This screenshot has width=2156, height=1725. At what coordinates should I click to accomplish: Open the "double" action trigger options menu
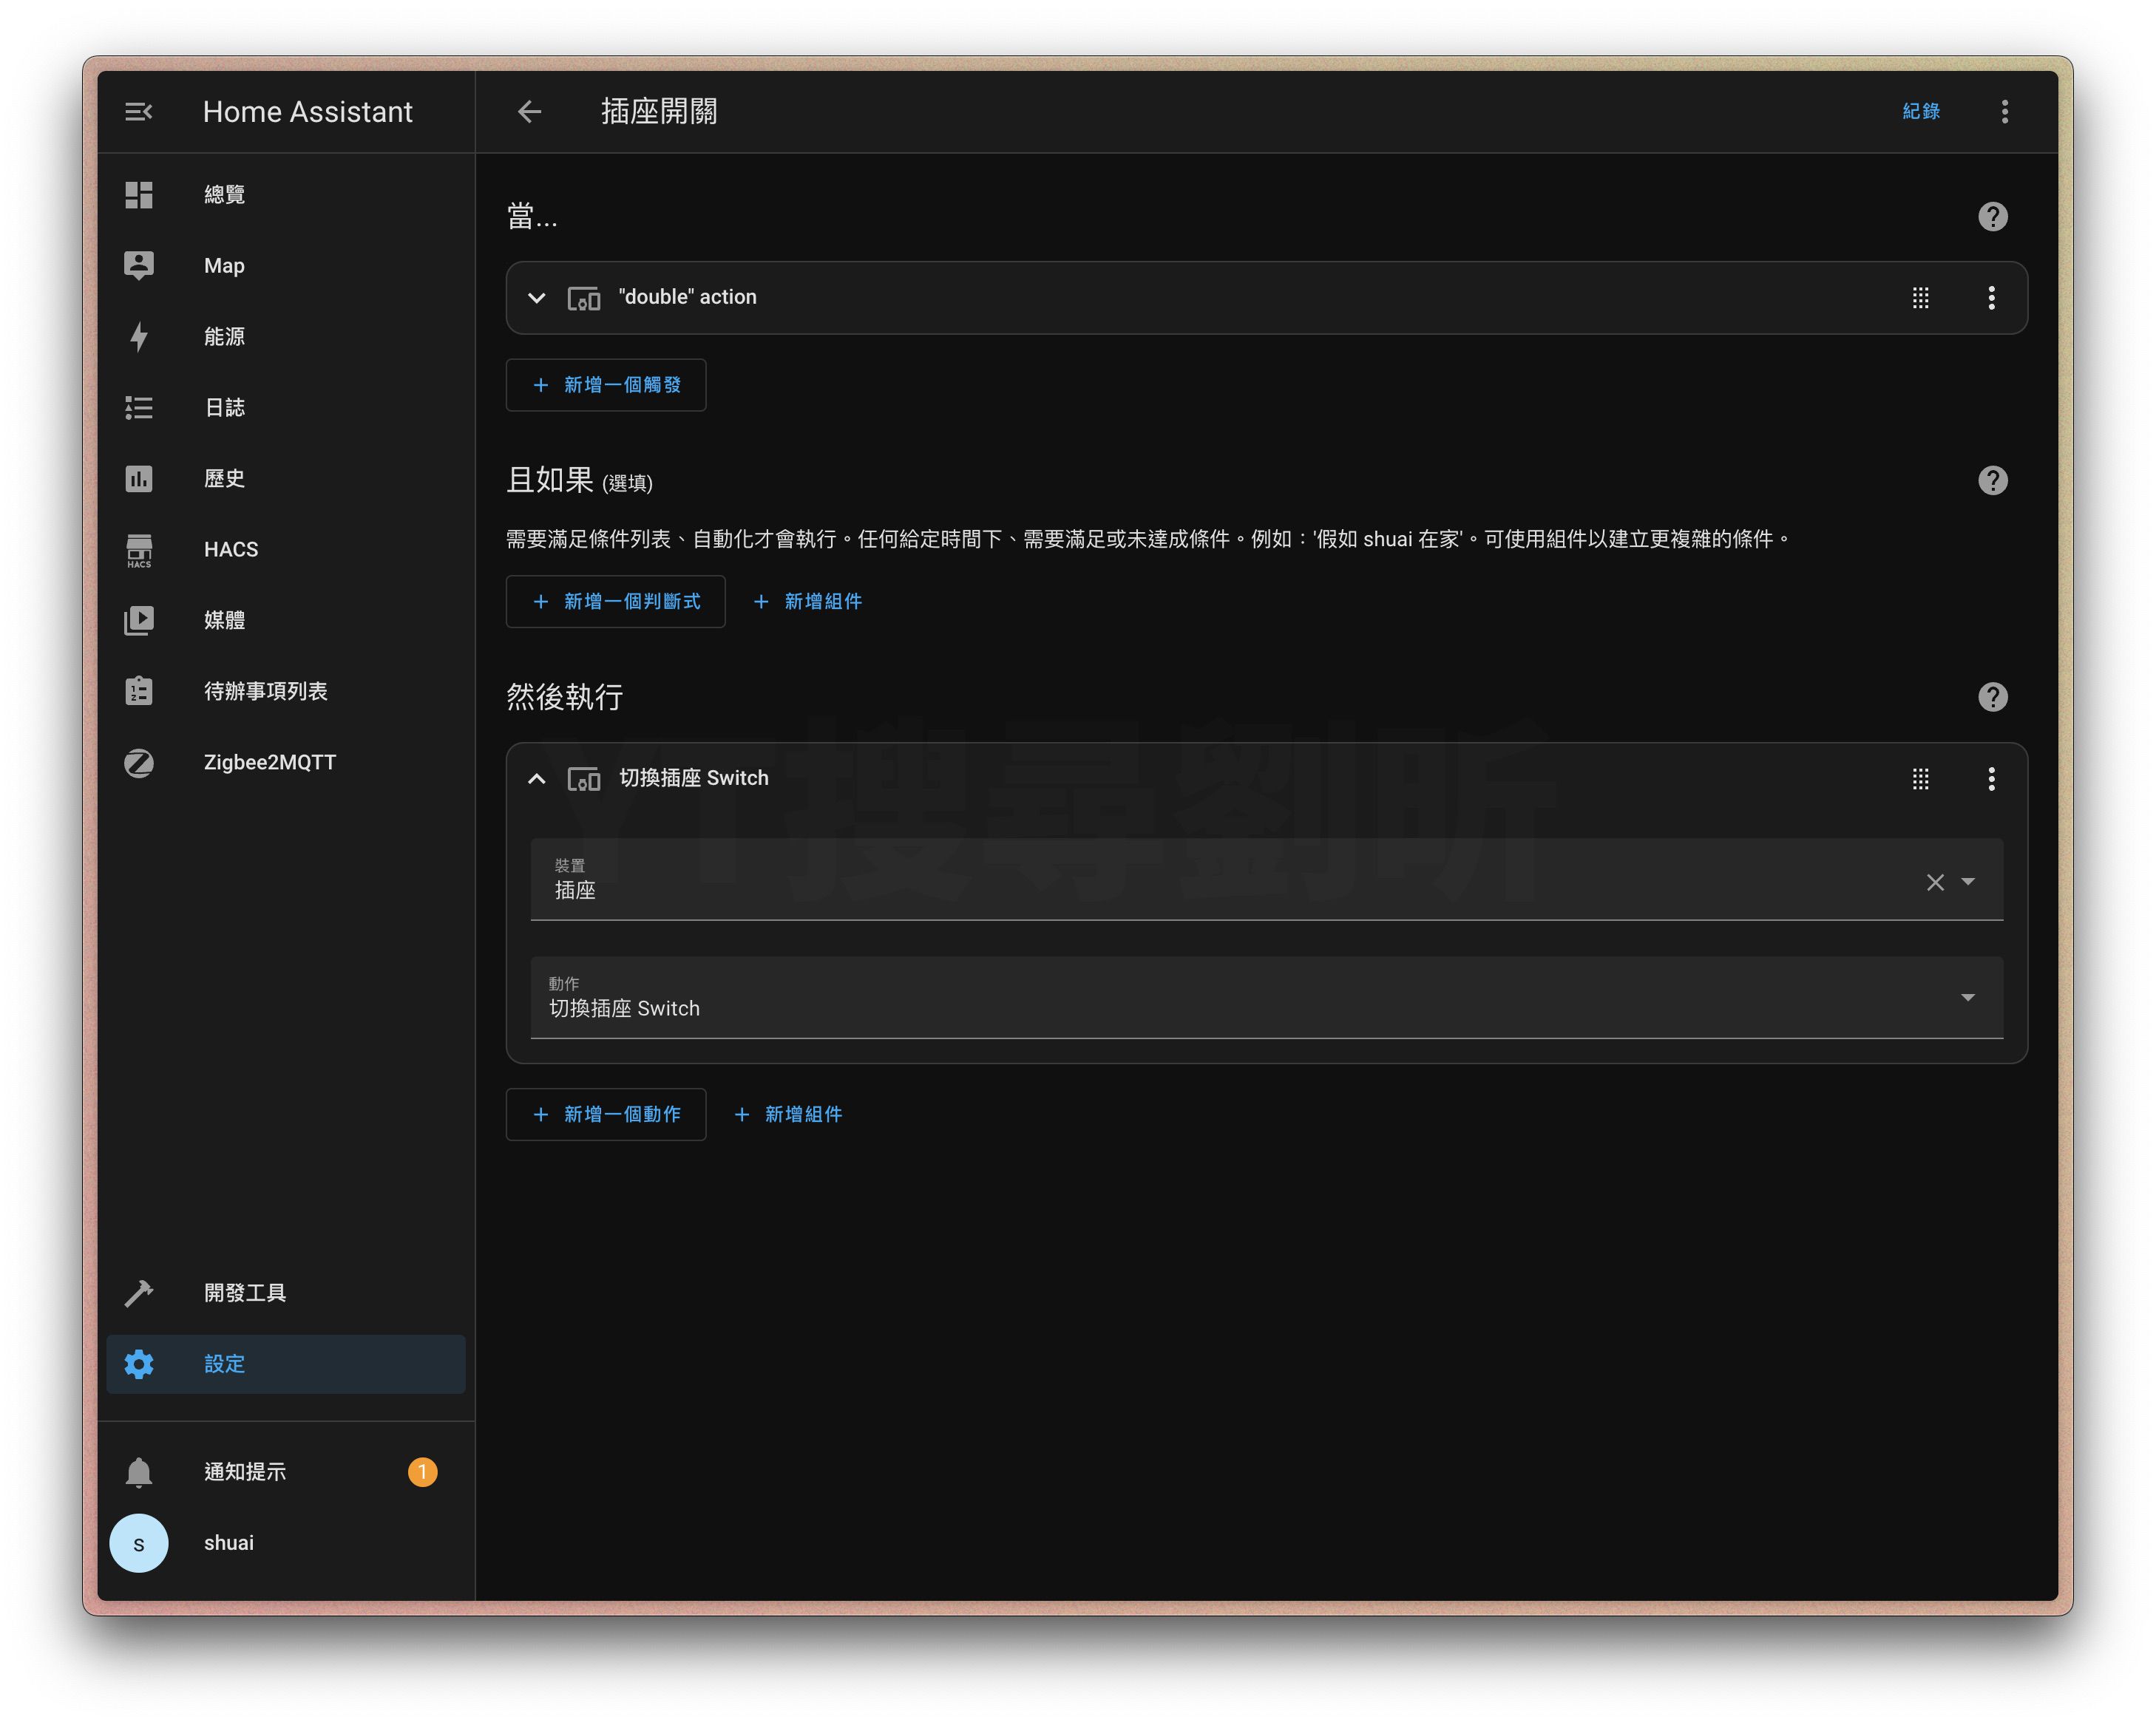1991,298
